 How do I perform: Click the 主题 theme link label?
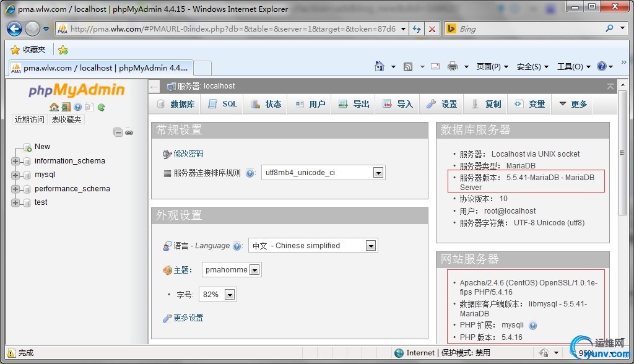pyautogui.click(x=183, y=270)
